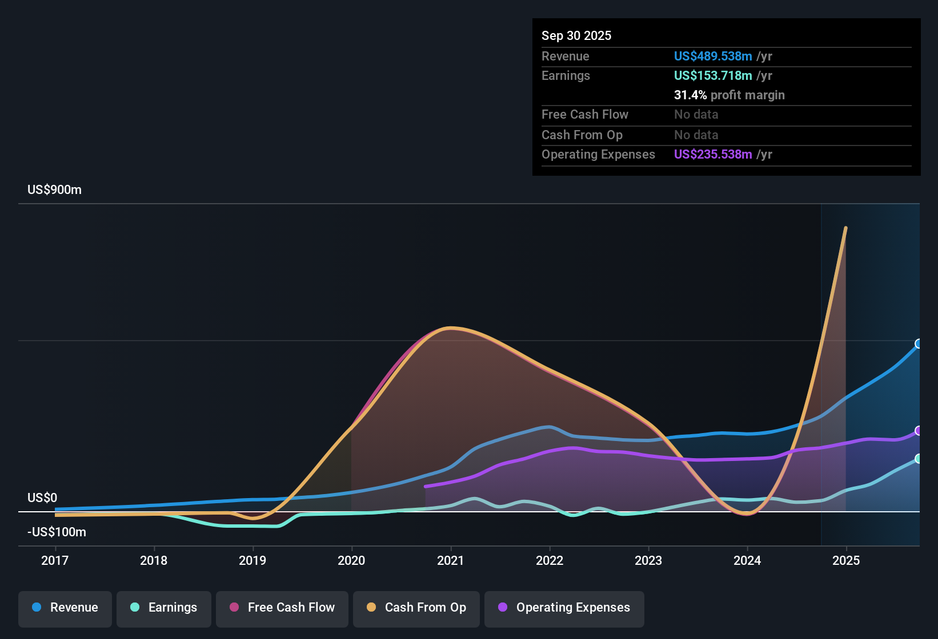Click the Sep 30 2025 tooltip header

[x=576, y=35]
